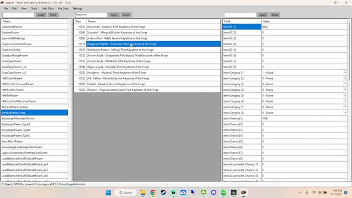352x198 pixels.
Task: Select the Caelid Radahn keystone row
Action: point(147,84)
